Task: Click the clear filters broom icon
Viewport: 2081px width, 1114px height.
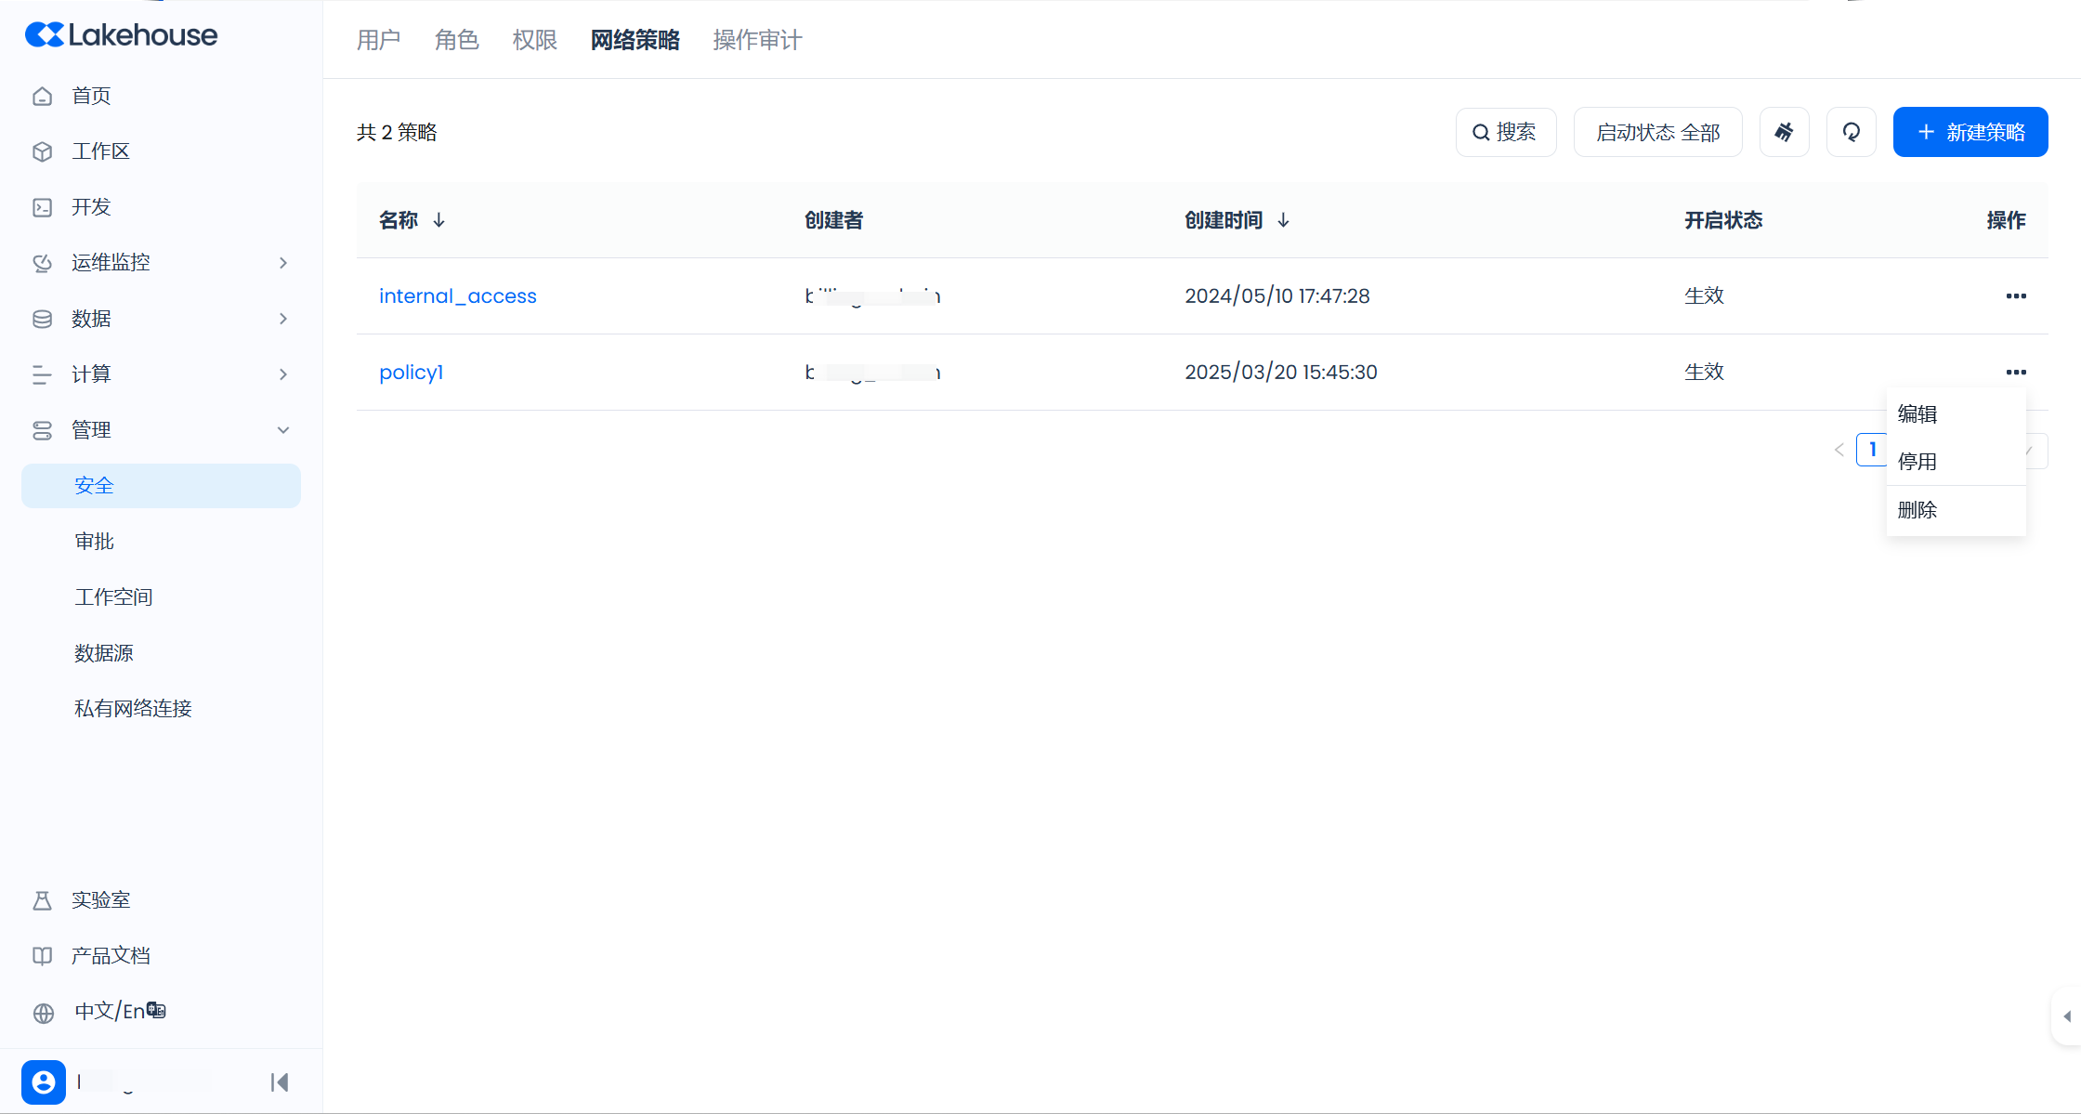Action: click(x=1784, y=132)
